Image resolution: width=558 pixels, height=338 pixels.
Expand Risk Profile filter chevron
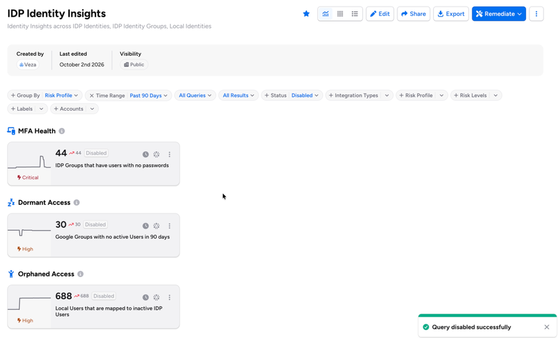(x=441, y=95)
